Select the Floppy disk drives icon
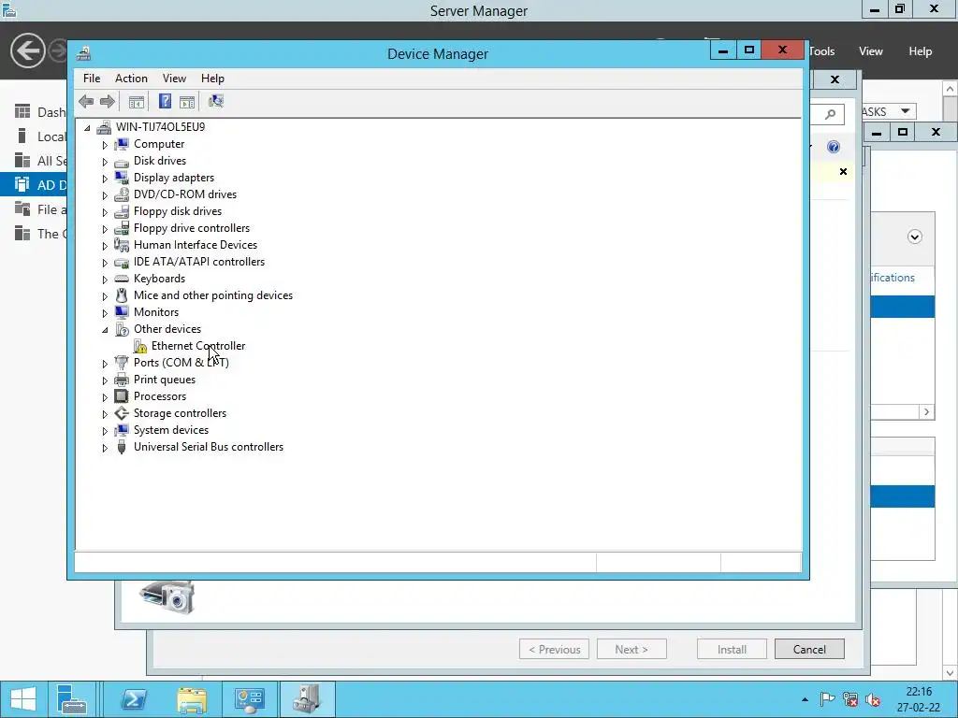The image size is (958, 718). [122, 211]
